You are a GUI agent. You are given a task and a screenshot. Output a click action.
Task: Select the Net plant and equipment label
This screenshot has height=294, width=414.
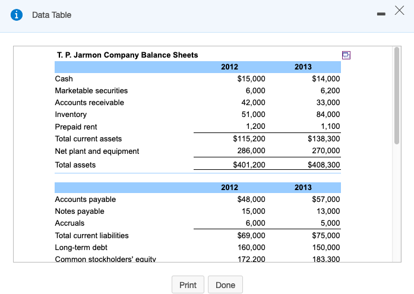click(97, 151)
